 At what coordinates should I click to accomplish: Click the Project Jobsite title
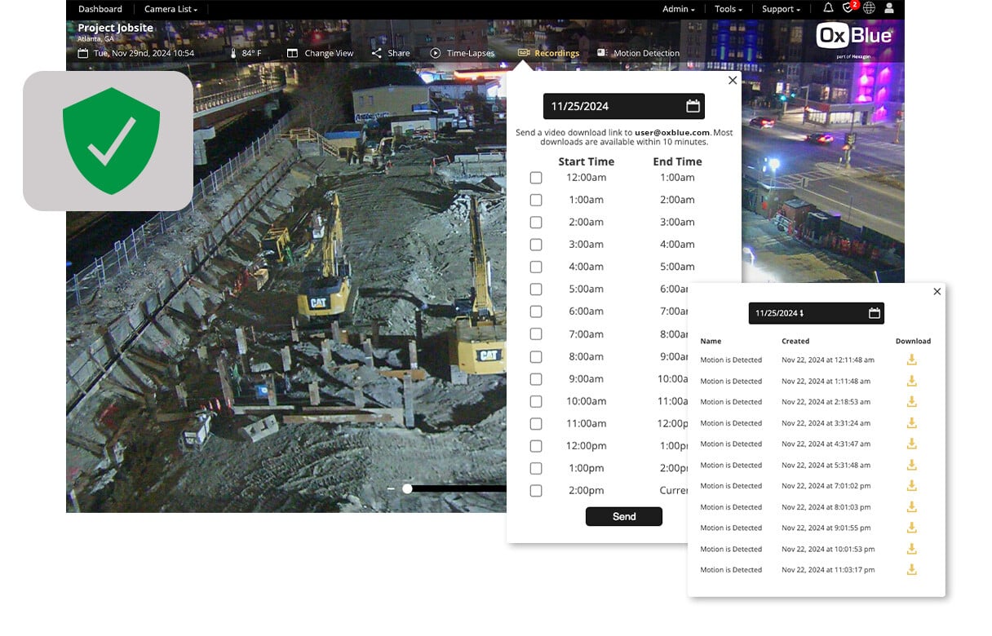(115, 27)
